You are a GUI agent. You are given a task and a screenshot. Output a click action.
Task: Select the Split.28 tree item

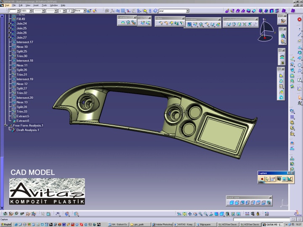22,107
